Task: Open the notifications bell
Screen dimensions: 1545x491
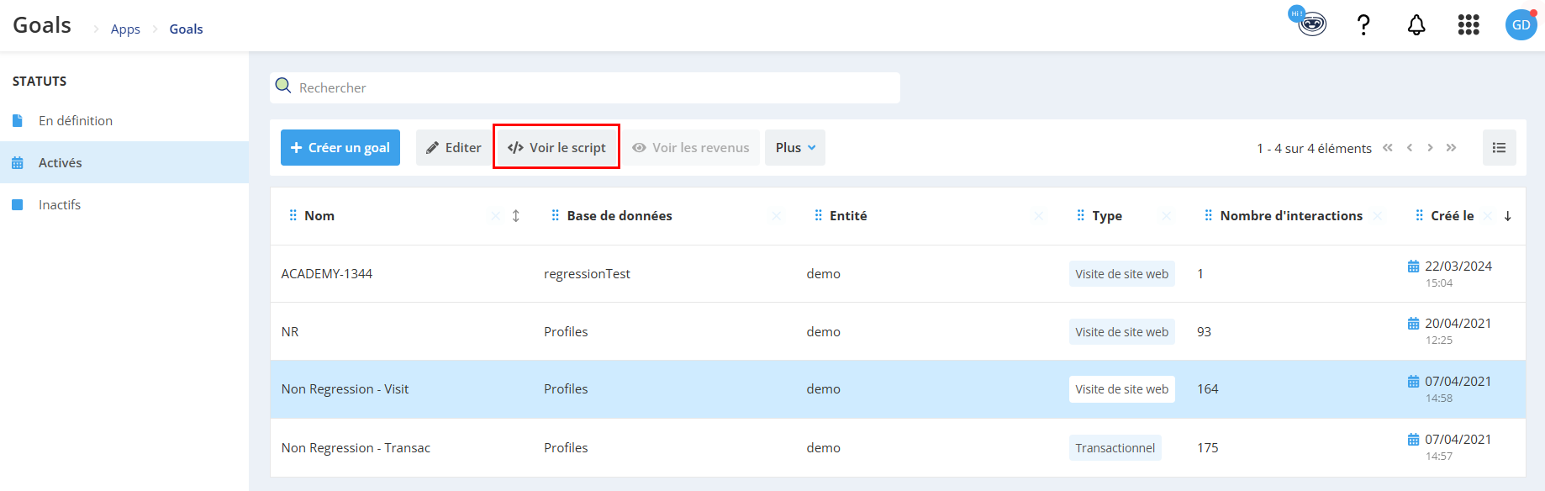Action: (1416, 25)
